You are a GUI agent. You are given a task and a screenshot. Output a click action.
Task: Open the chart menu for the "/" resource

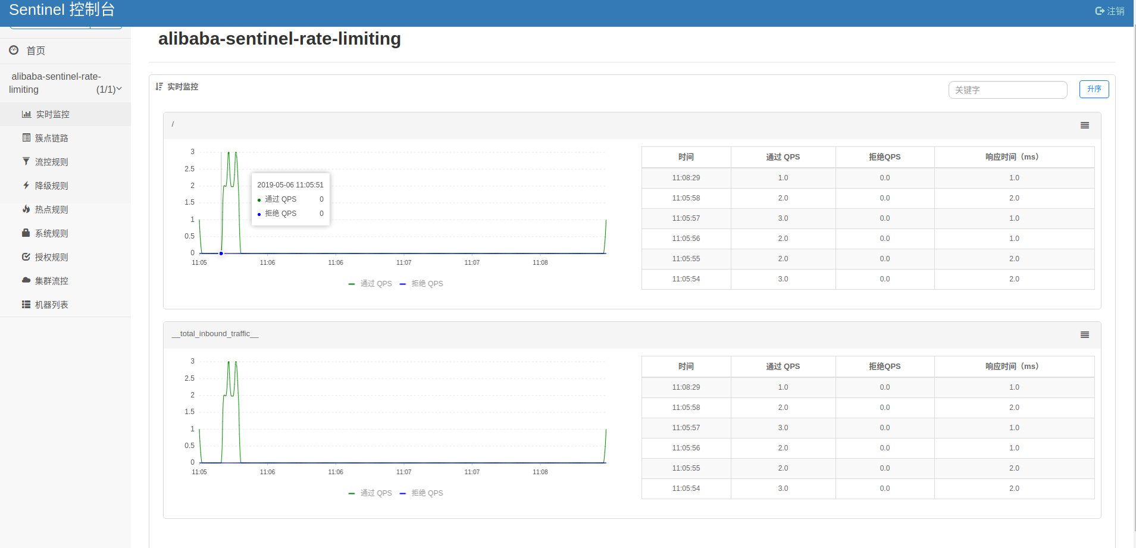[1084, 126]
